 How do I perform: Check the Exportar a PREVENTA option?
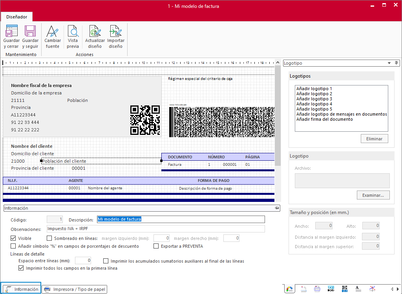pos(156,246)
